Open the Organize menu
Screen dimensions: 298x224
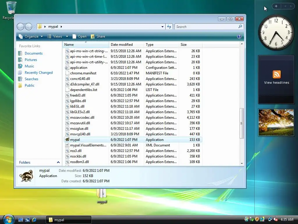pos(31,36)
